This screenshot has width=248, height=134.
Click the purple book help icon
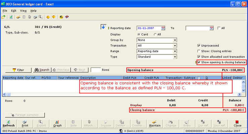click(67, 17)
